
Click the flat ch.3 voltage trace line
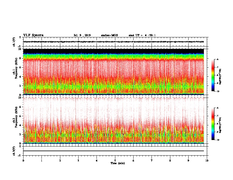[114, 151]
